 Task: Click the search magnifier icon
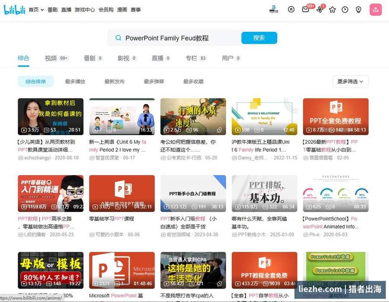[x=118, y=38]
